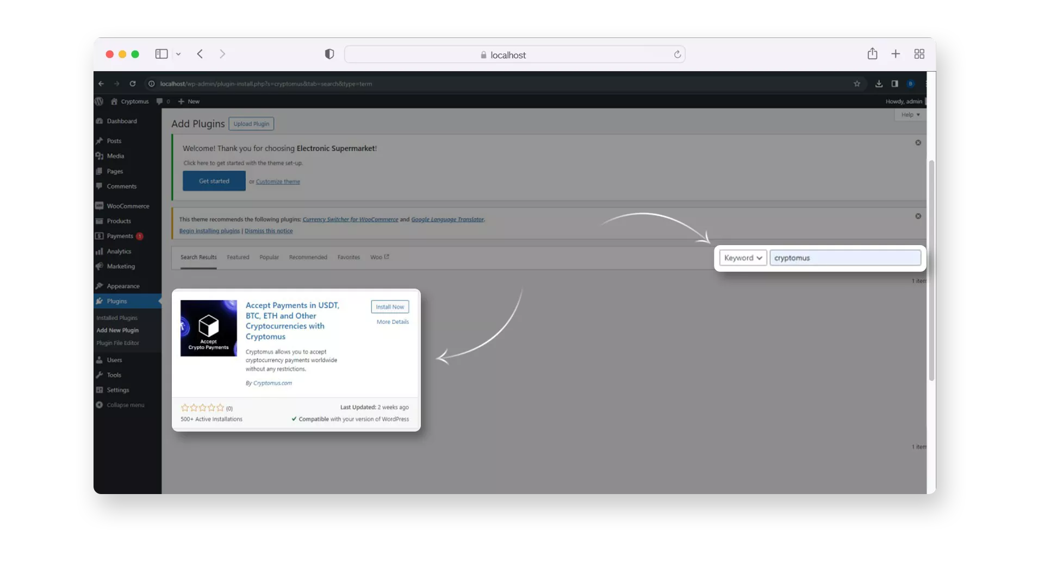This screenshot has width=1044, height=587.
Task: Open Google Language Translator link
Action: point(448,220)
